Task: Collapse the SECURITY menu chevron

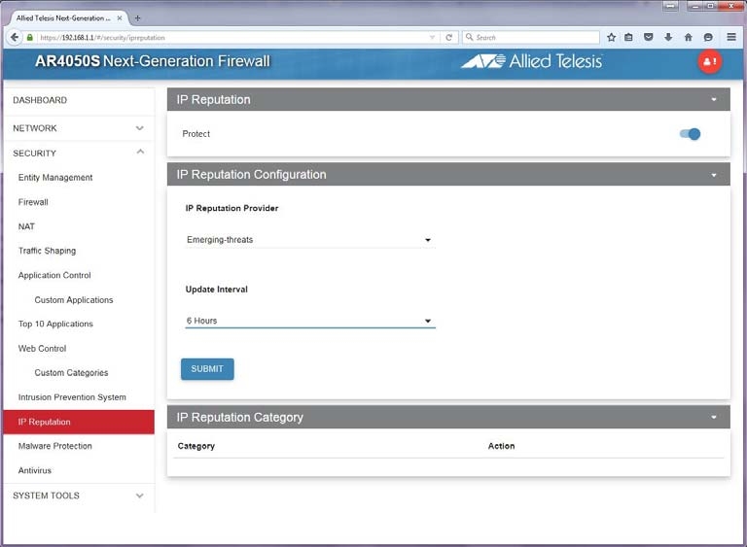Action: 140,152
